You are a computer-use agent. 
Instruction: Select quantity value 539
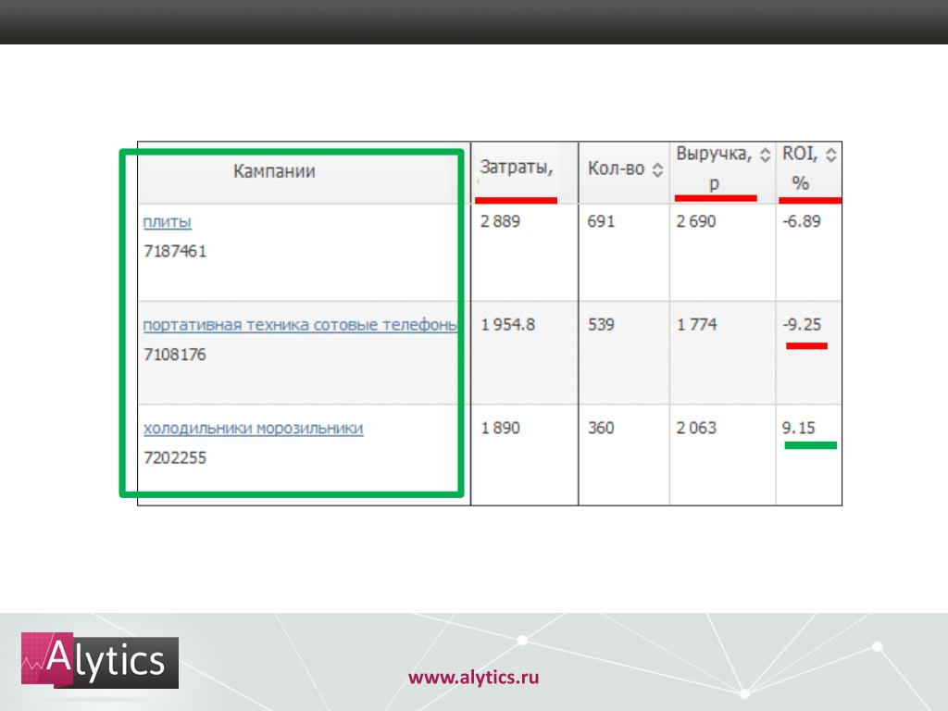point(601,325)
